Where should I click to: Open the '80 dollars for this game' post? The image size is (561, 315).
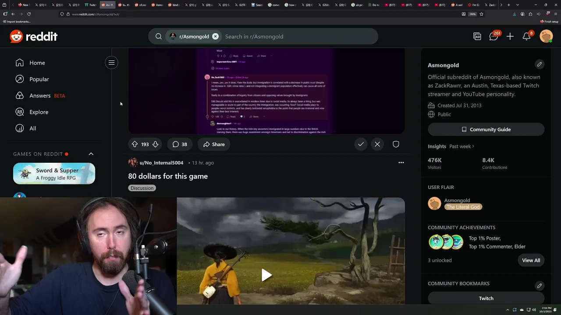[x=168, y=176]
